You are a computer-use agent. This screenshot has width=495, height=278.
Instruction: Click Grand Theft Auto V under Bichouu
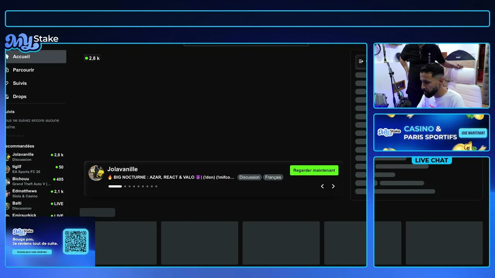click(32, 184)
